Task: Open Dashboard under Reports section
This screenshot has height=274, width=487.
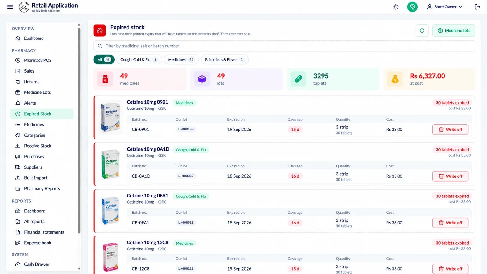Action: click(x=42, y=211)
